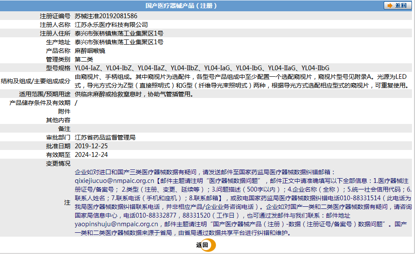Click the 产品储存条件及有效期 label

tap(40, 103)
